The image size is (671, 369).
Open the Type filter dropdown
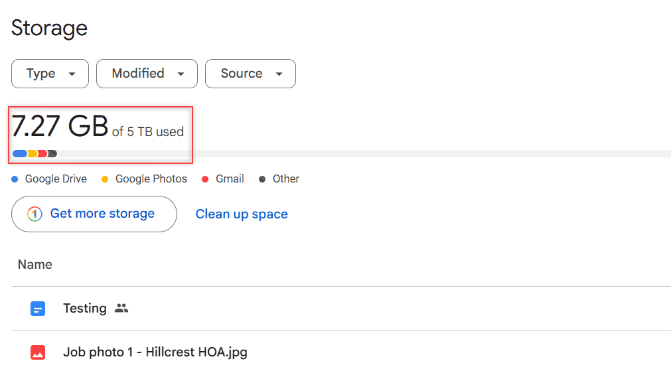[50, 74]
